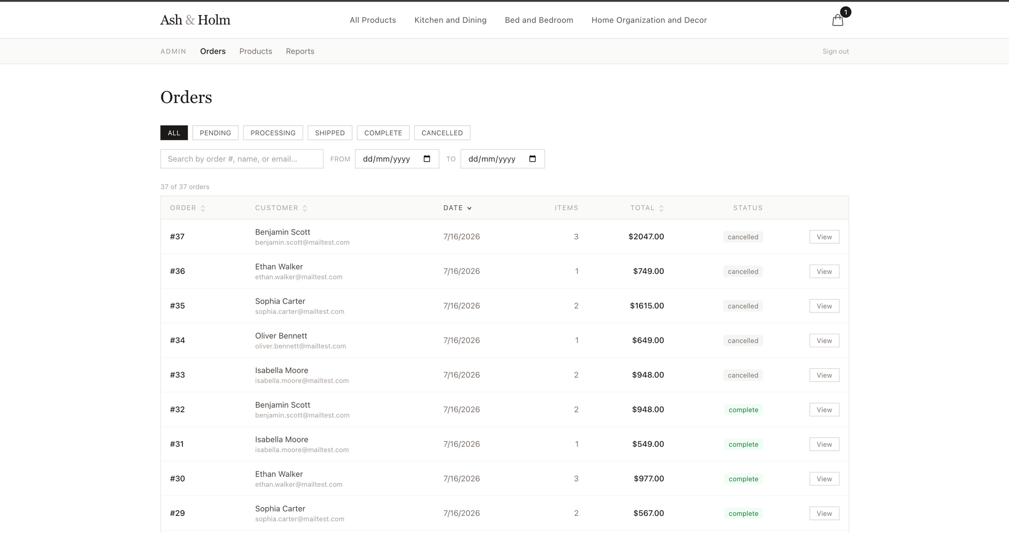Image resolution: width=1009 pixels, height=533 pixels.
Task: Filter orders by COMPLETE status
Action: 383,133
